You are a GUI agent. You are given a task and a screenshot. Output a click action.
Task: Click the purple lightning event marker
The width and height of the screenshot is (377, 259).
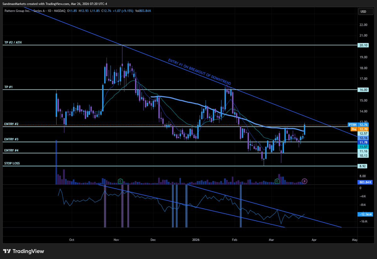point(304,181)
